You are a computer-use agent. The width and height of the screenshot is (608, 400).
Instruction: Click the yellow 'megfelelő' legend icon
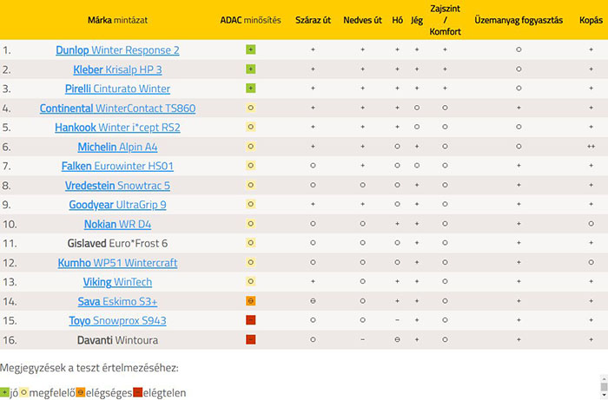[23, 392]
